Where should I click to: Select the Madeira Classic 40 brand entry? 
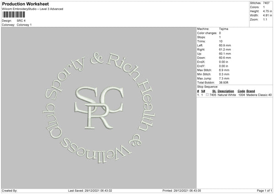click(x=259, y=95)
